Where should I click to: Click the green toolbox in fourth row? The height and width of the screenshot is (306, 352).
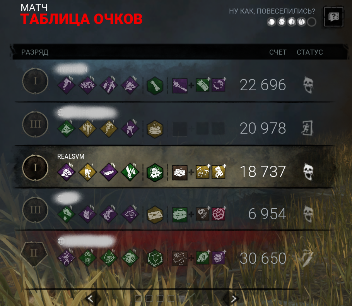click(179, 215)
